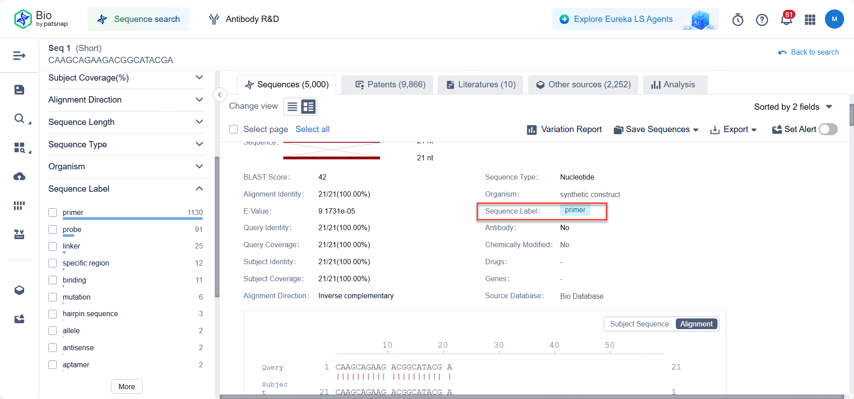Open the Export dropdown menu
This screenshot has width=854, height=399.
click(x=734, y=129)
